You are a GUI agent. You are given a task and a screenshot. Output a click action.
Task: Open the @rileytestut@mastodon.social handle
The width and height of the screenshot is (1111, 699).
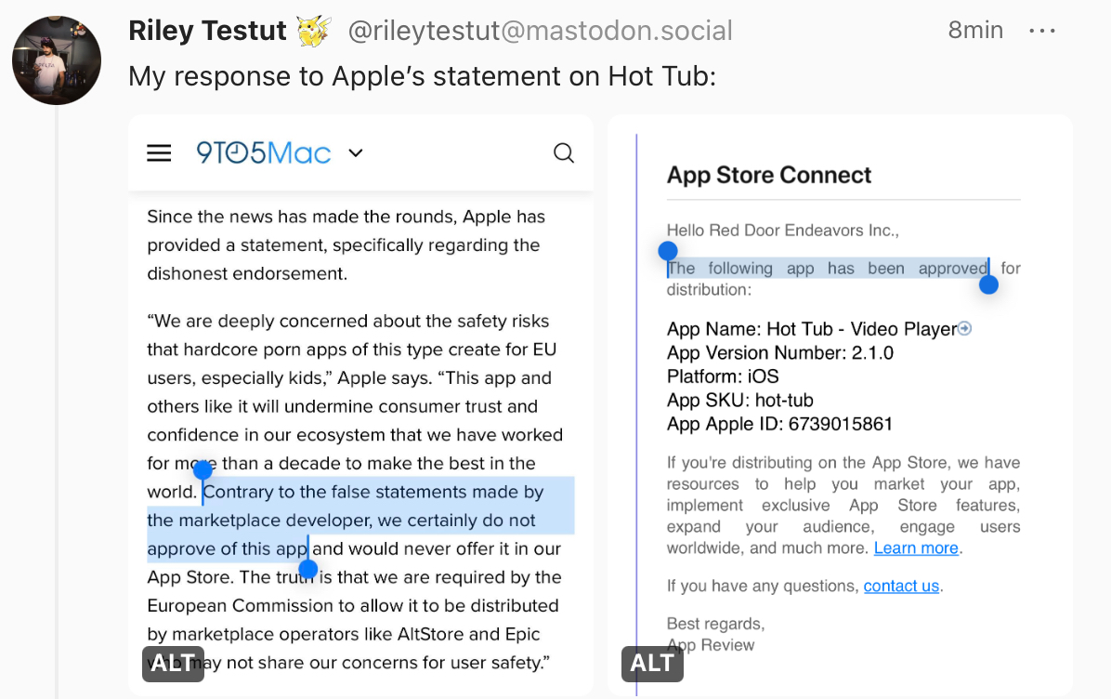[x=540, y=31]
